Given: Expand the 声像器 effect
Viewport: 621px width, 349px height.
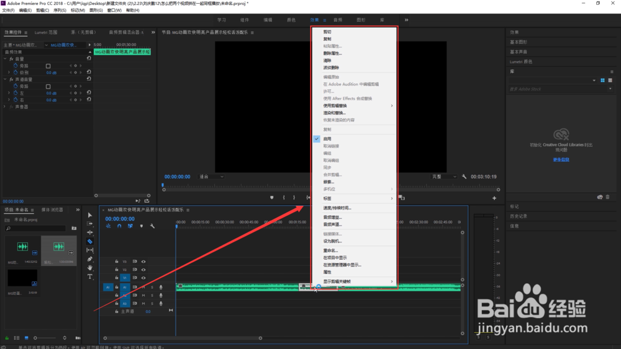Looking at the screenshot, I should (5, 107).
